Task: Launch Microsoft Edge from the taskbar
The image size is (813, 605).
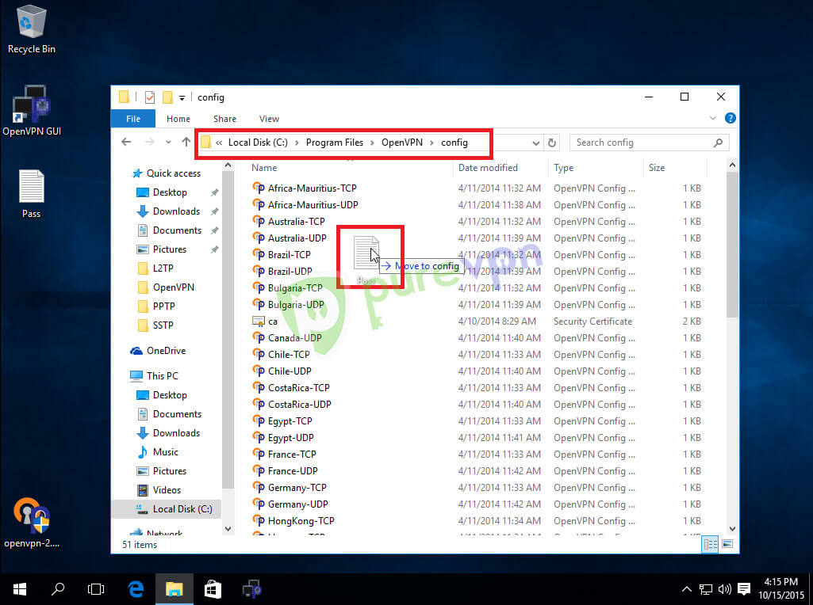Action: point(136,589)
